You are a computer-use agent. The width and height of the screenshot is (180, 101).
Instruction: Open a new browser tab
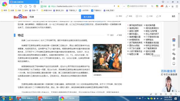coord(42,2)
